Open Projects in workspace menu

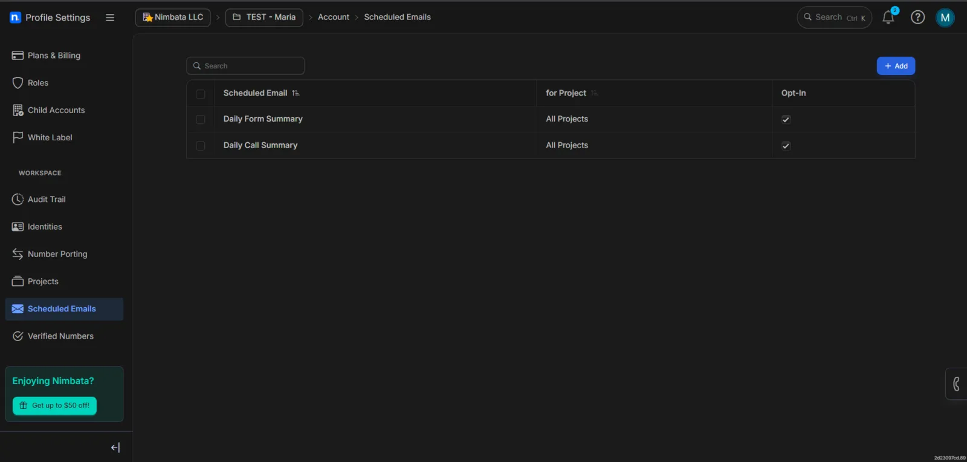click(64, 281)
